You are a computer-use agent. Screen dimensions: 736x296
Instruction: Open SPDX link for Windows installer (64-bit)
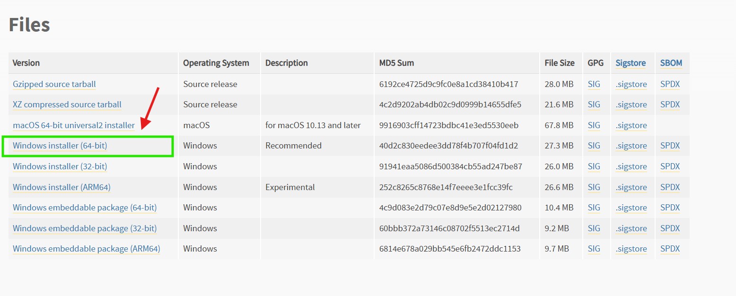point(670,146)
